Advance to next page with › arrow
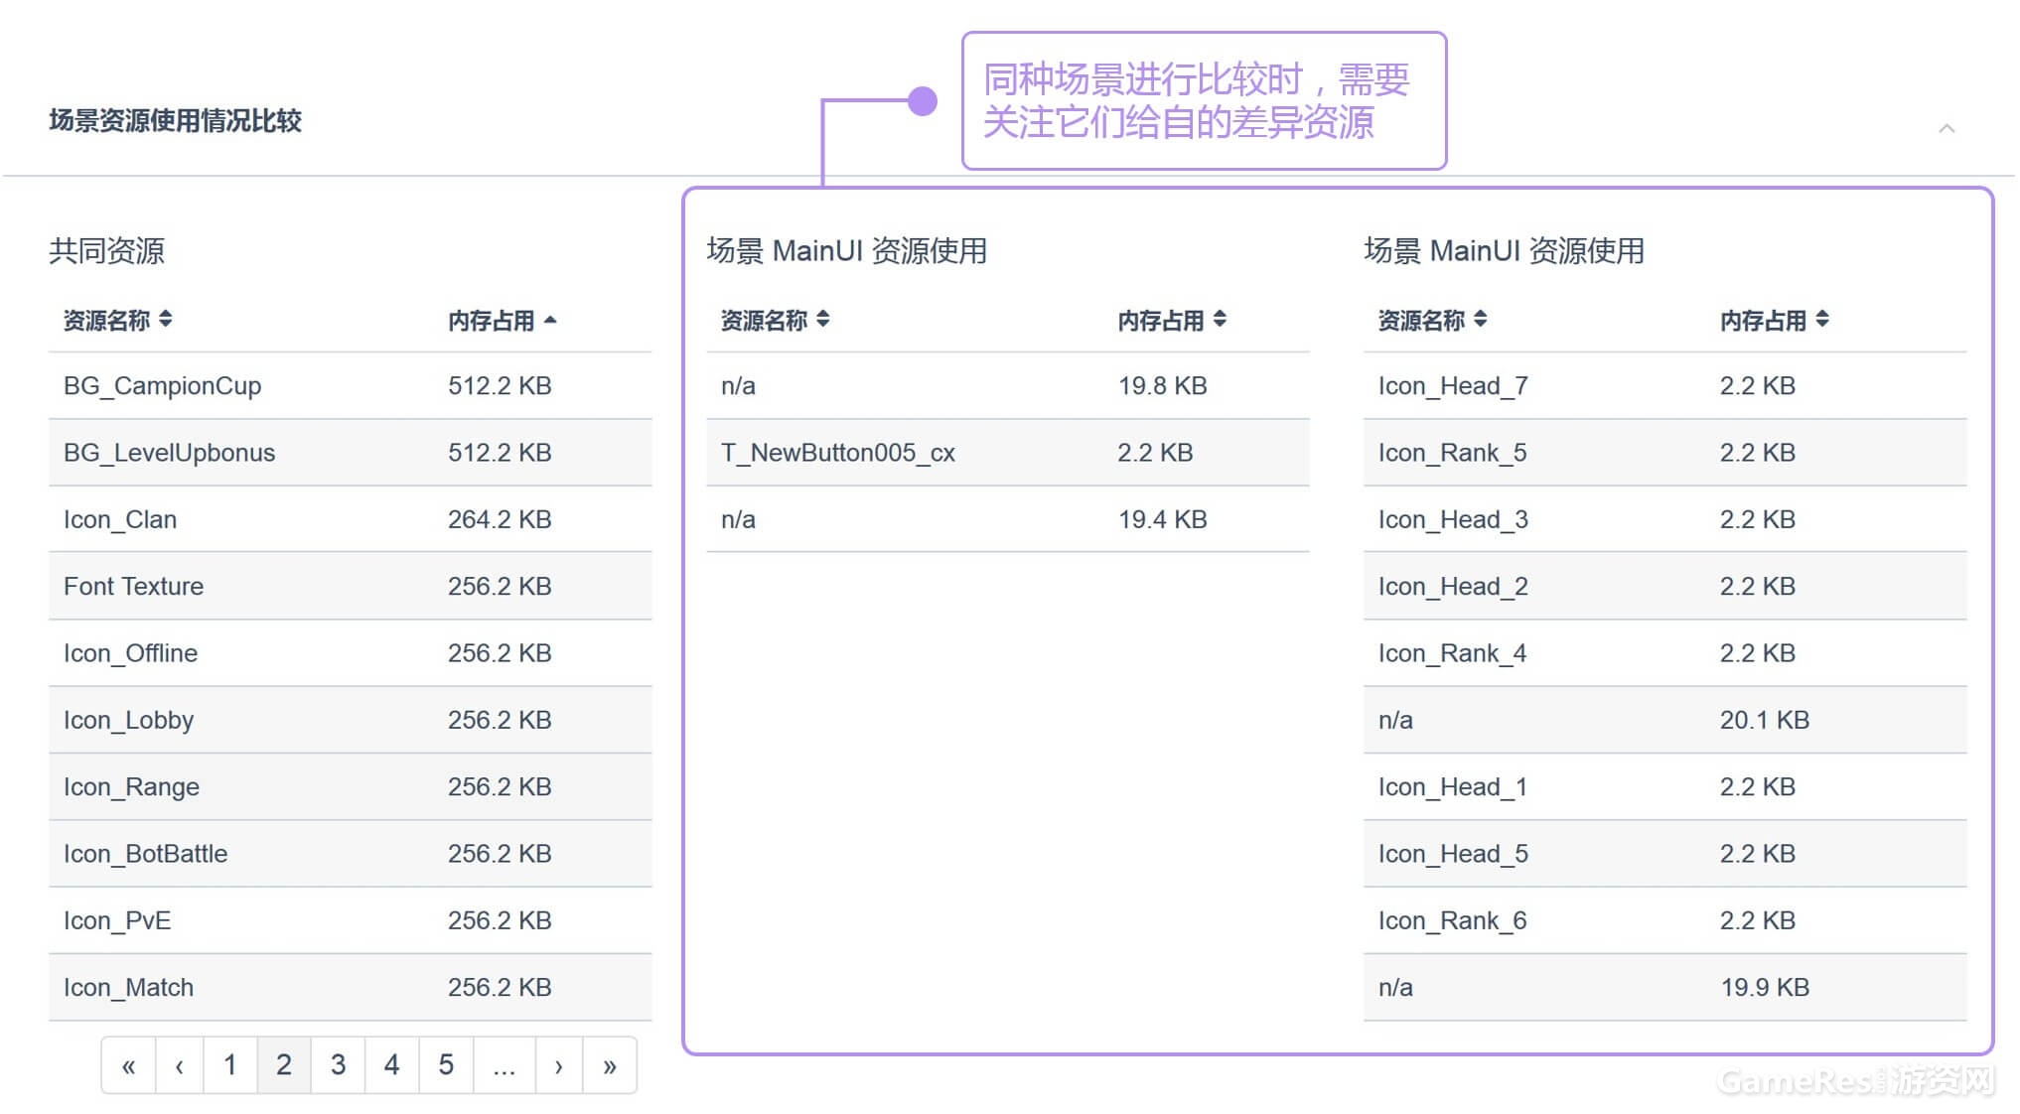Screen dimensions: 2020x1114 pos(559,1065)
